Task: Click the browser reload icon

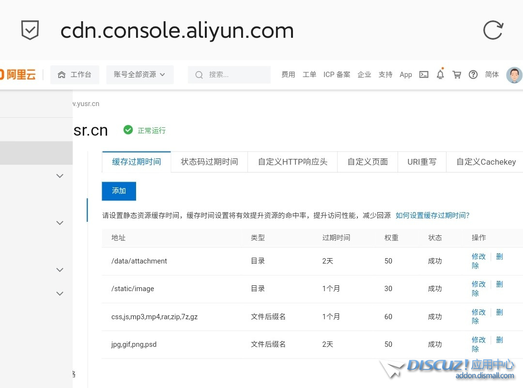Action: (493, 31)
